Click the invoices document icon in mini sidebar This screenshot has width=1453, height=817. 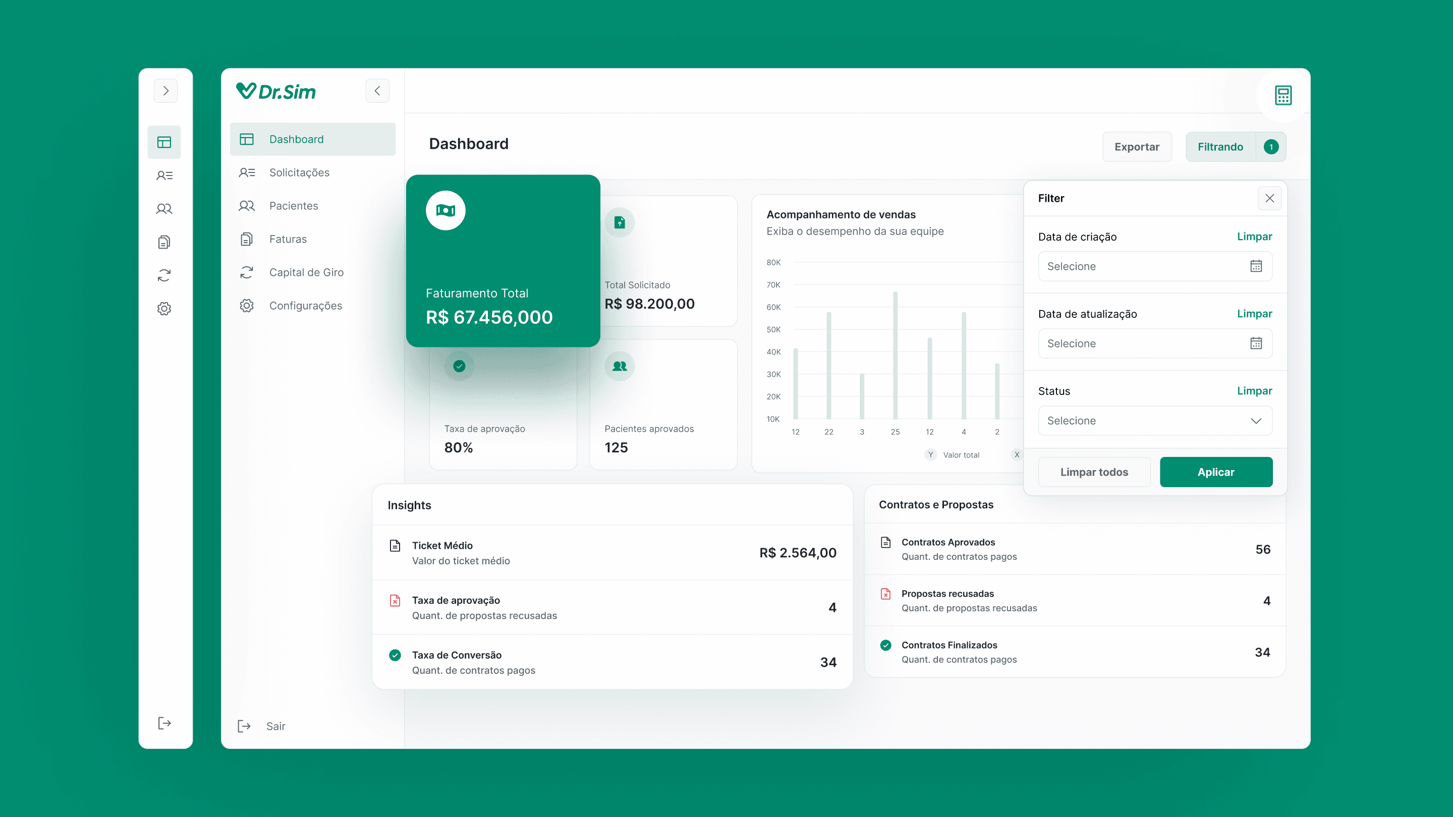pyautogui.click(x=164, y=242)
